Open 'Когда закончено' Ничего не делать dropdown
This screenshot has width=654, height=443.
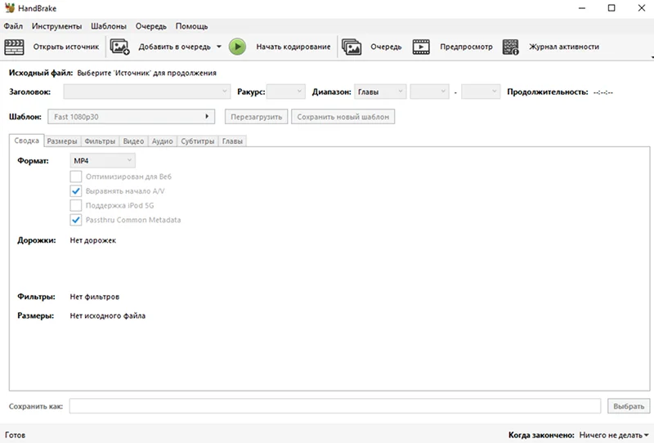click(614, 435)
